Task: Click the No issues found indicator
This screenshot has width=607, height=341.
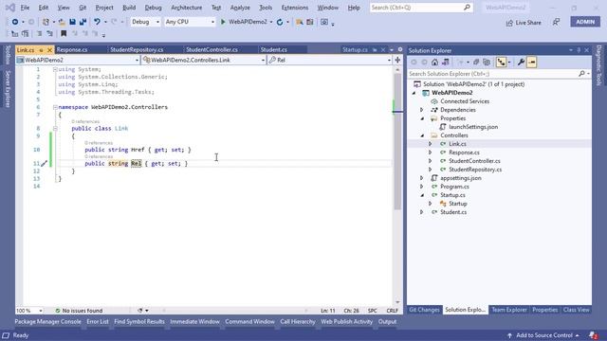Action: click(x=79, y=311)
